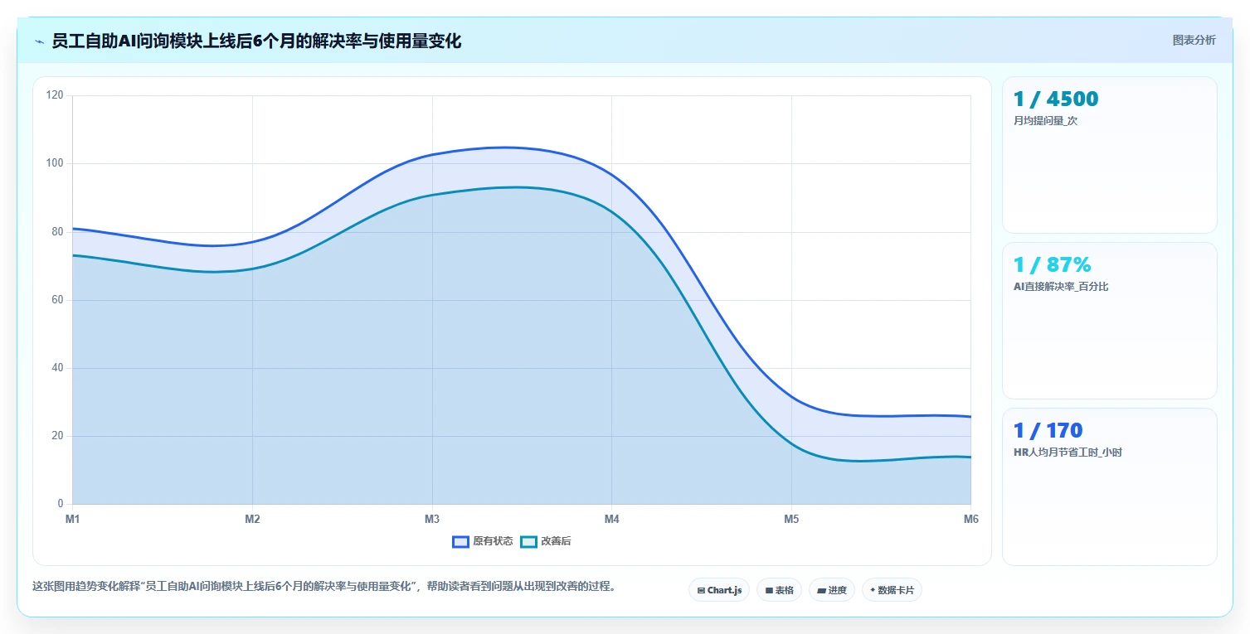Click the M4 x-axis label
The height and width of the screenshot is (634, 1250).
click(611, 519)
